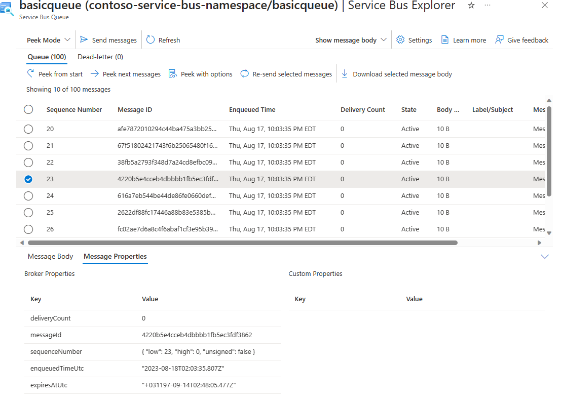Image resolution: width=562 pixels, height=402 pixels.
Task: Click message ID 616a7eb544be44de86fe0660def...
Action: 167,196
